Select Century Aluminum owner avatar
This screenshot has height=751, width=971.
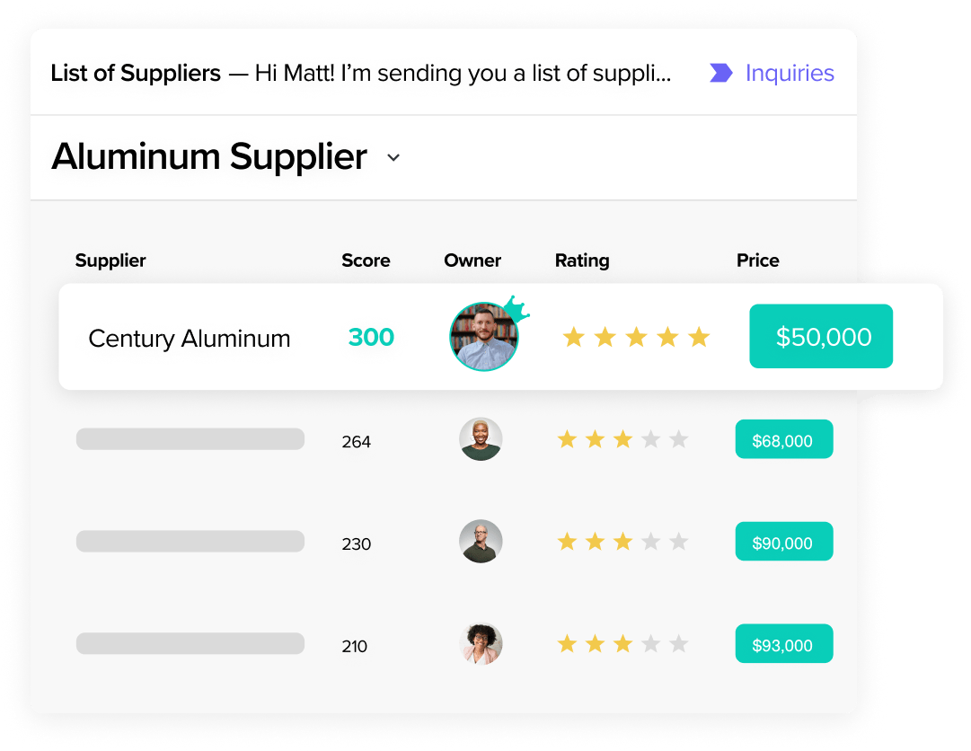coord(483,337)
